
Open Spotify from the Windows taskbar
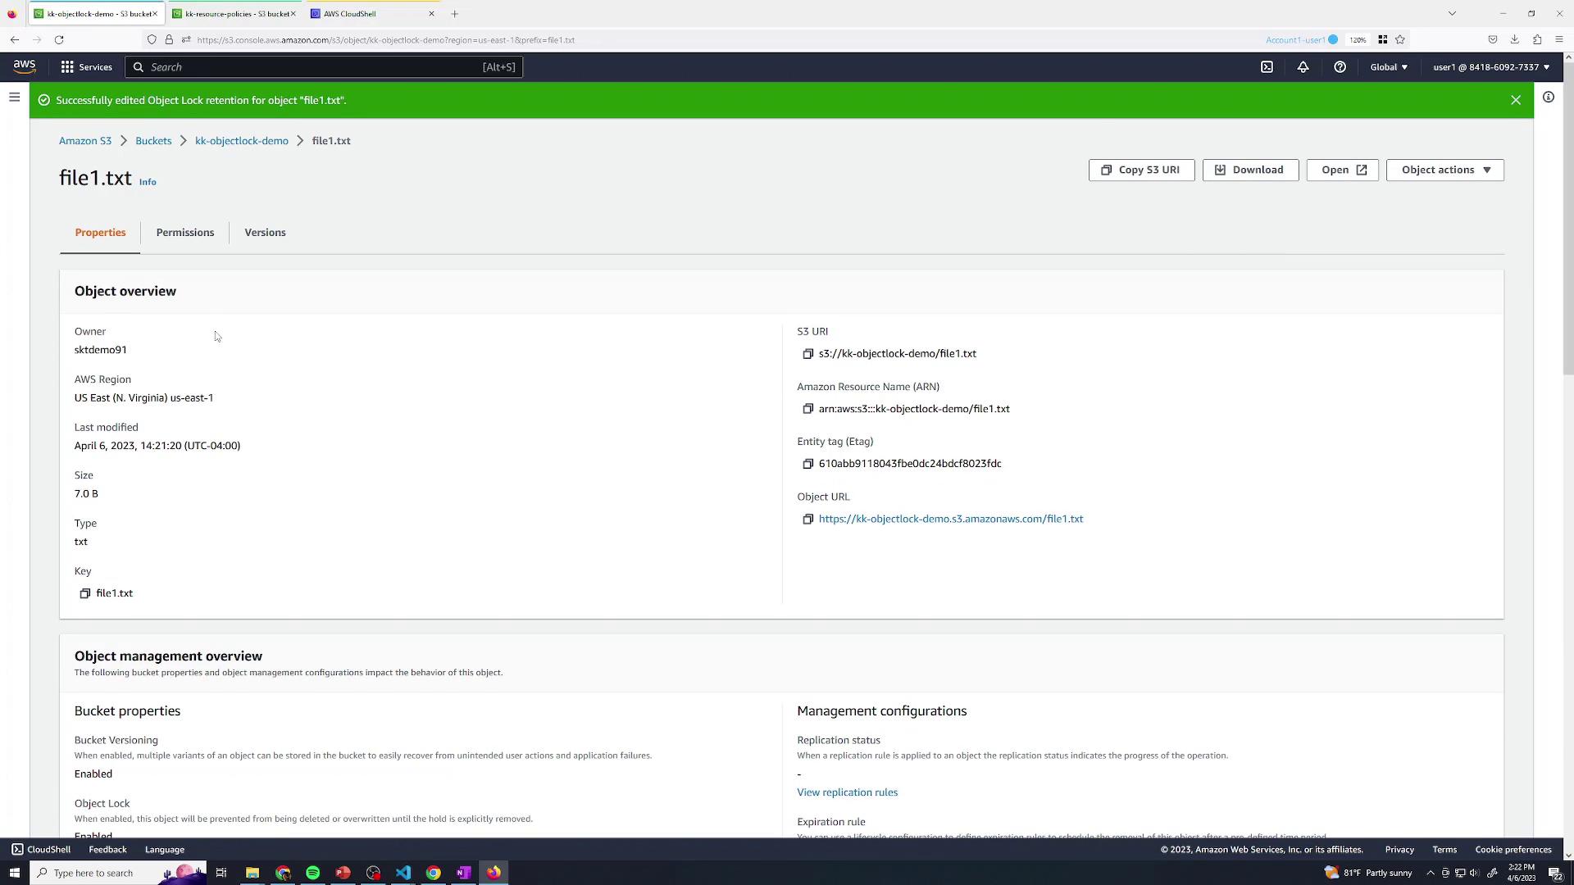pos(312,873)
